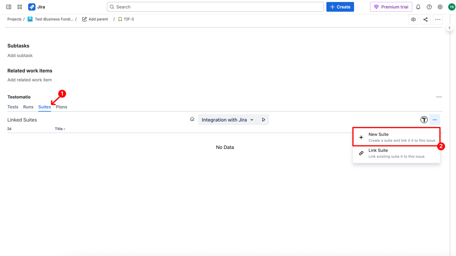Screen dimensions: 456x256
Task: Open Jira settings gear
Action: 440,7
